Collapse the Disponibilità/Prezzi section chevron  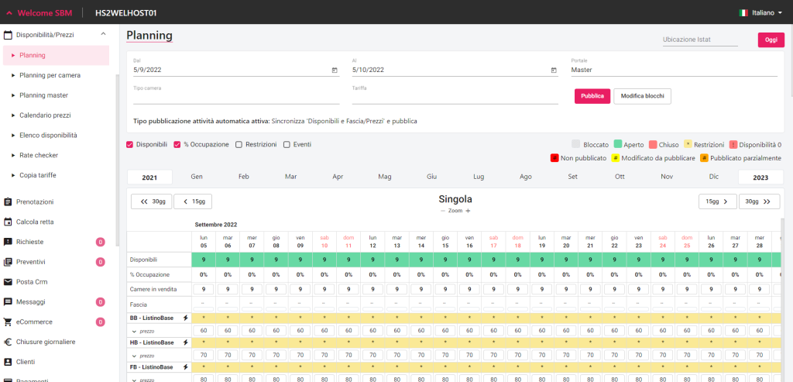pos(103,34)
